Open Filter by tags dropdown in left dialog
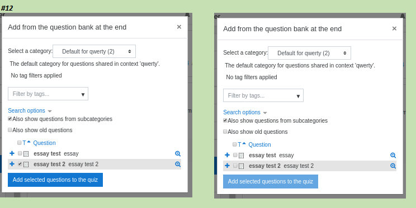The width and height of the screenshot is (416, 208). [48, 94]
